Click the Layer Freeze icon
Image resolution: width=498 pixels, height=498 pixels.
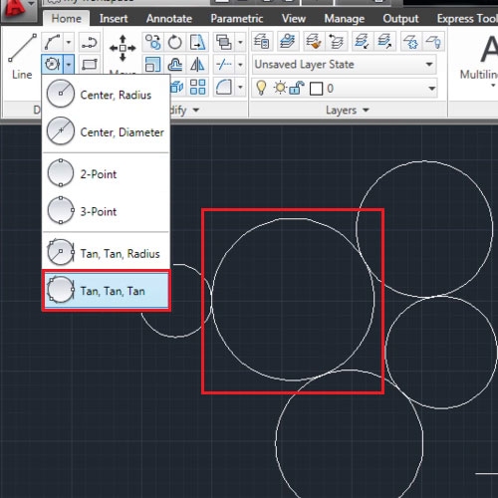pyautogui.click(x=411, y=42)
